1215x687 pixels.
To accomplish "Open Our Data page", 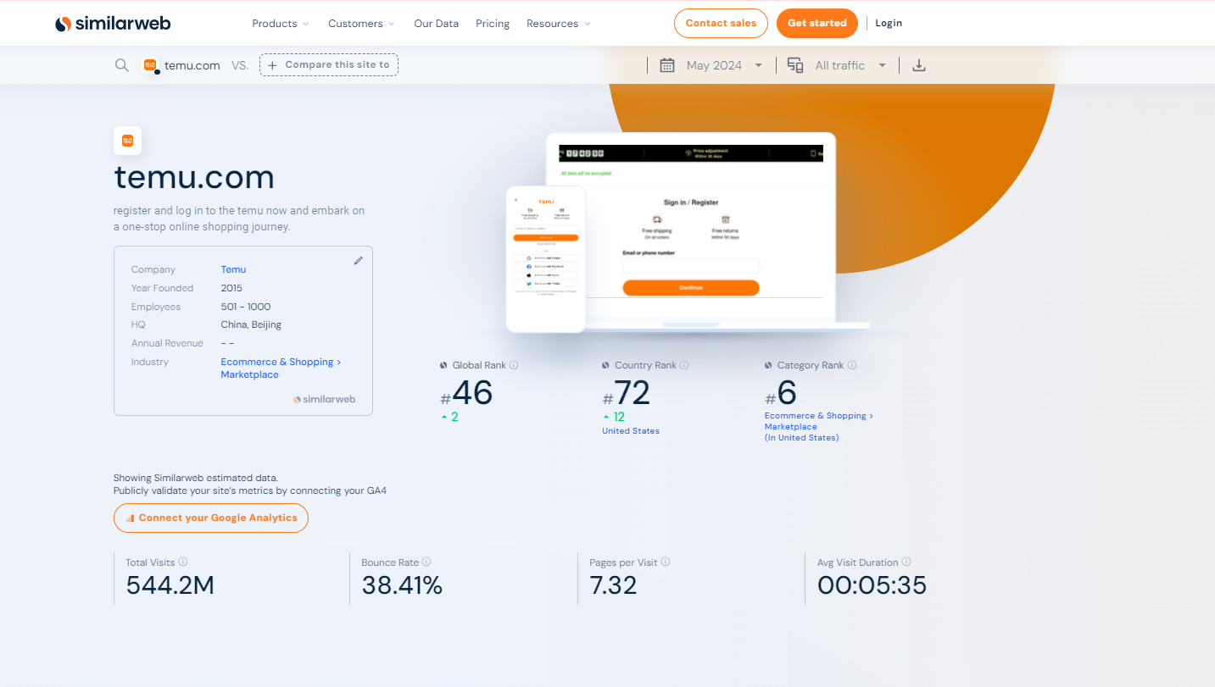I will (x=436, y=24).
